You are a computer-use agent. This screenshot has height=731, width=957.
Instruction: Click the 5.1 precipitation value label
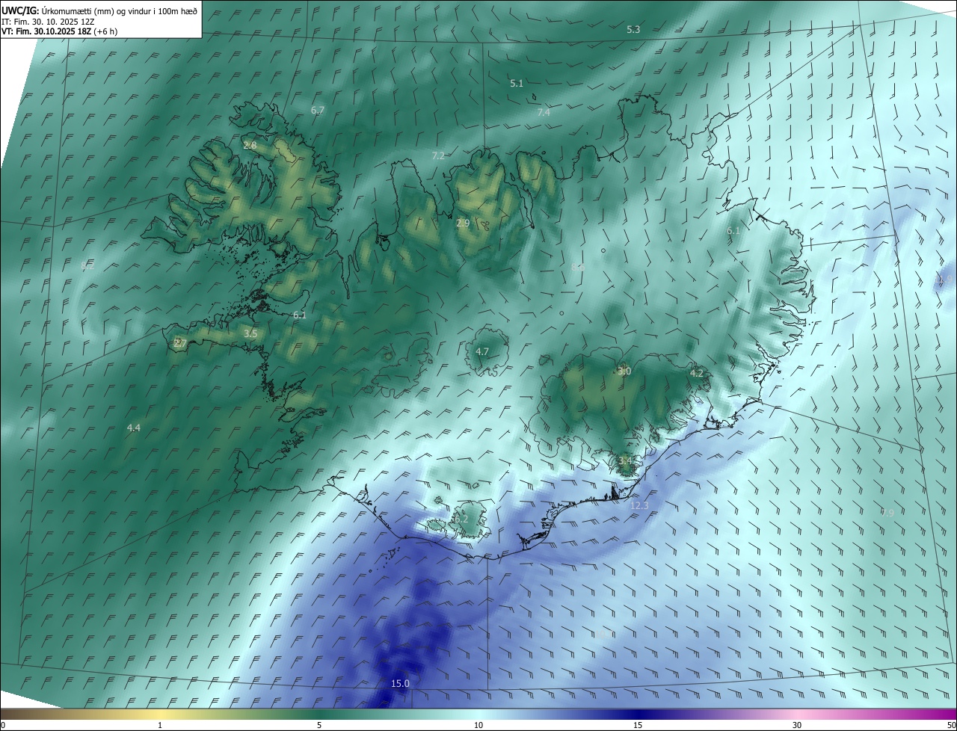pyautogui.click(x=517, y=84)
